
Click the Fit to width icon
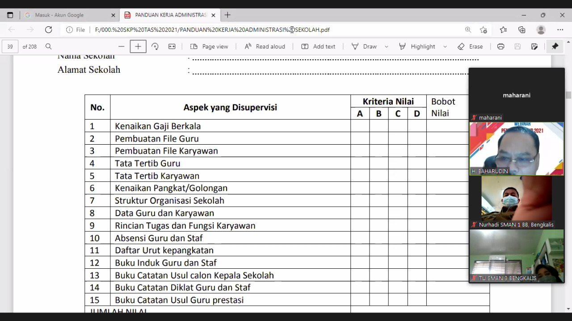172,46
